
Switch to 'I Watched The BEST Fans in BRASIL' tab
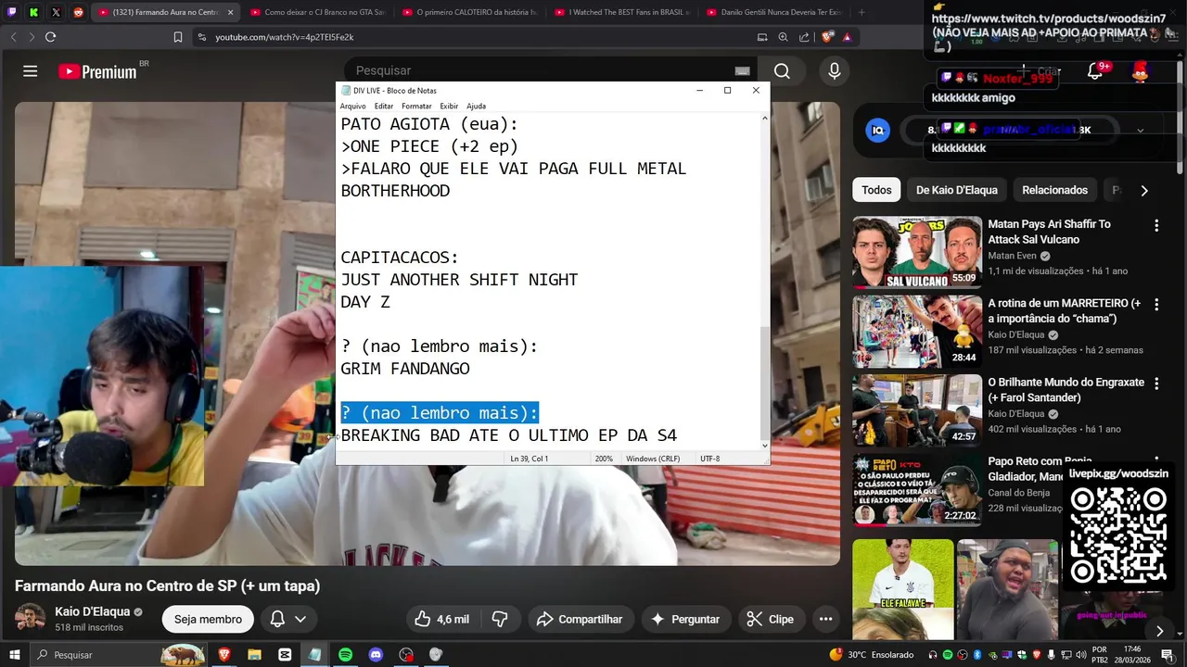pos(621,12)
